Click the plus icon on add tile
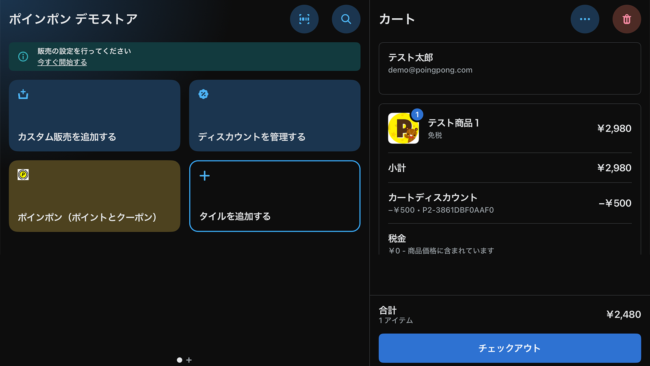The height and width of the screenshot is (366, 650). click(x=205, y=176)
